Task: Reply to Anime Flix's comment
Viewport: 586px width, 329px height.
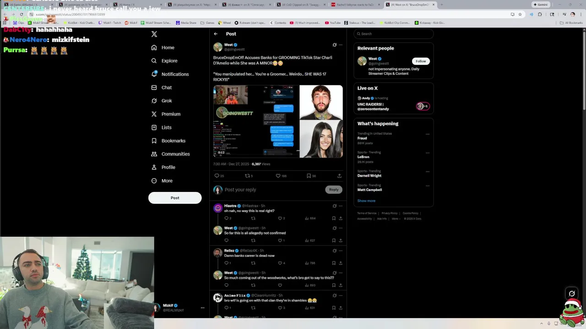Action: click(x=226, y=308)
